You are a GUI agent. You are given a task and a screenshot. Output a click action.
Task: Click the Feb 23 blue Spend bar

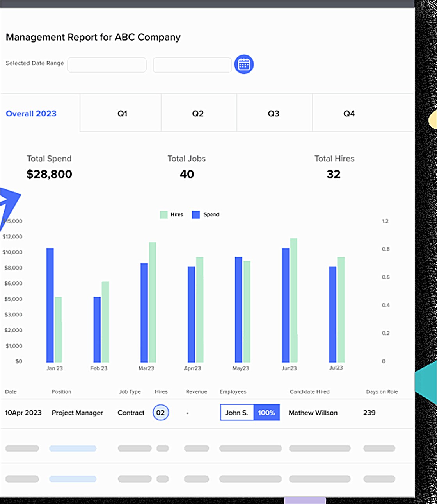tap(97, 330)
